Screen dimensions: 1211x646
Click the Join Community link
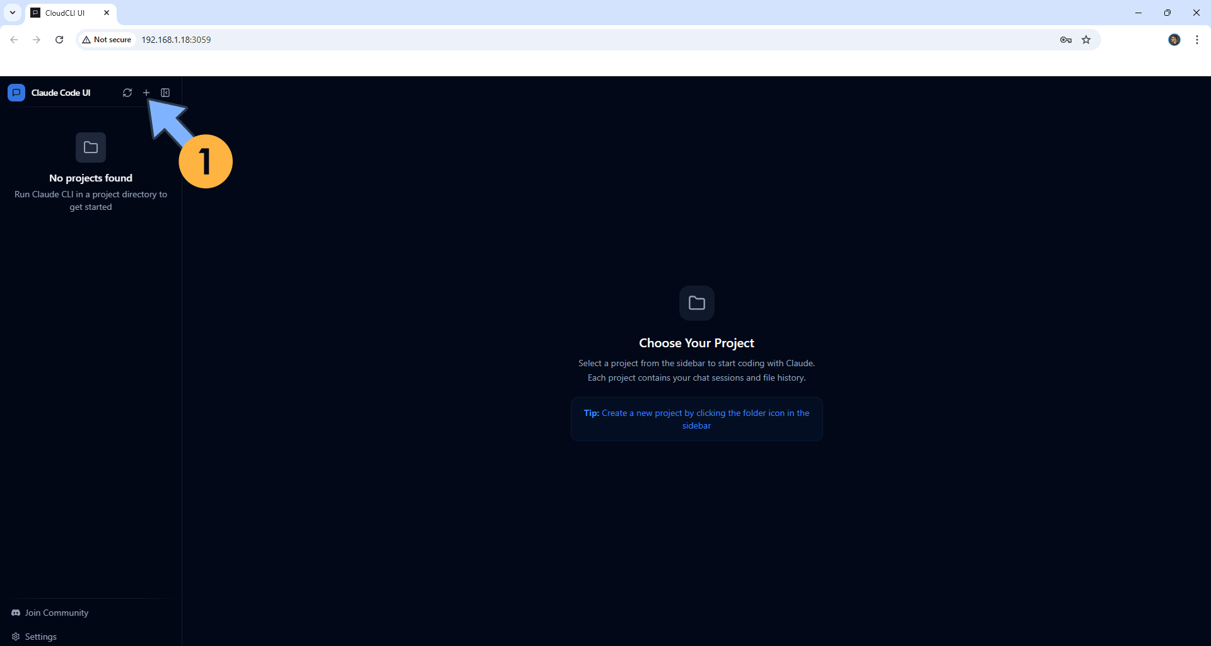point(57,612)
